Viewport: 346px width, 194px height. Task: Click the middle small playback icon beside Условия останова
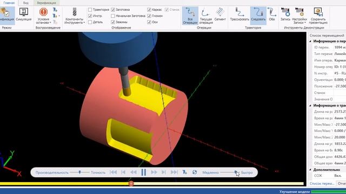(55, 16)
